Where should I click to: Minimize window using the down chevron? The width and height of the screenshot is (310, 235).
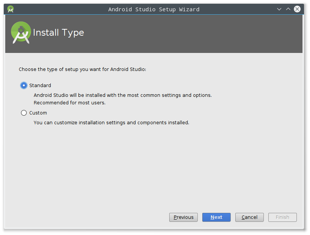[x=279, y=9]
